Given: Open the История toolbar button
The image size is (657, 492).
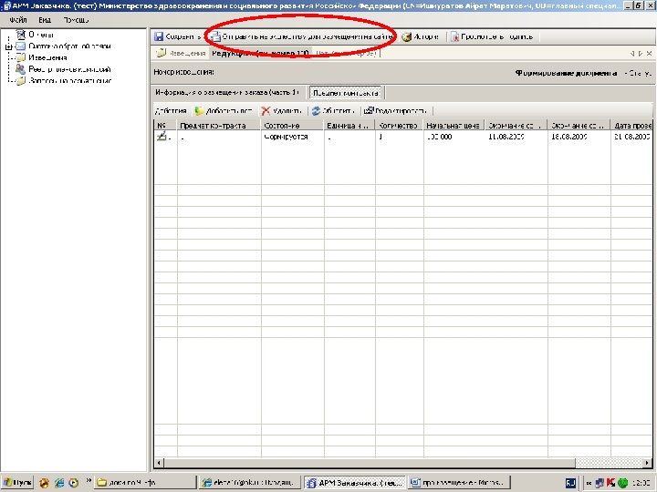Looking at the screenshot, I should click(421, 36).
